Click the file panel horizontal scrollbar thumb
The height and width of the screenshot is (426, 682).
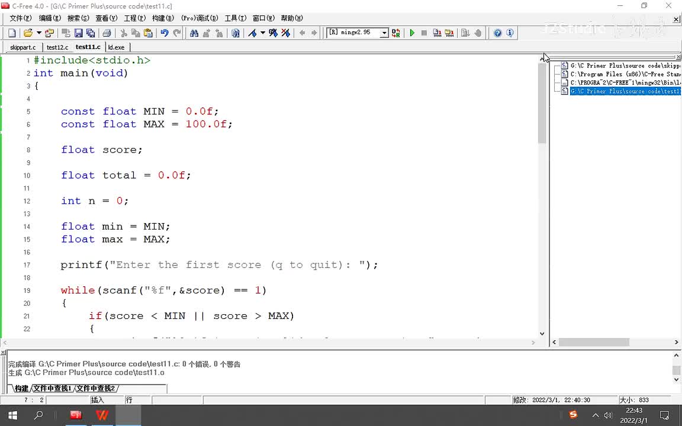[594, 343]
